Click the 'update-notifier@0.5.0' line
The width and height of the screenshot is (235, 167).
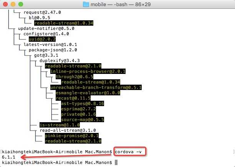tap(46, 29)
